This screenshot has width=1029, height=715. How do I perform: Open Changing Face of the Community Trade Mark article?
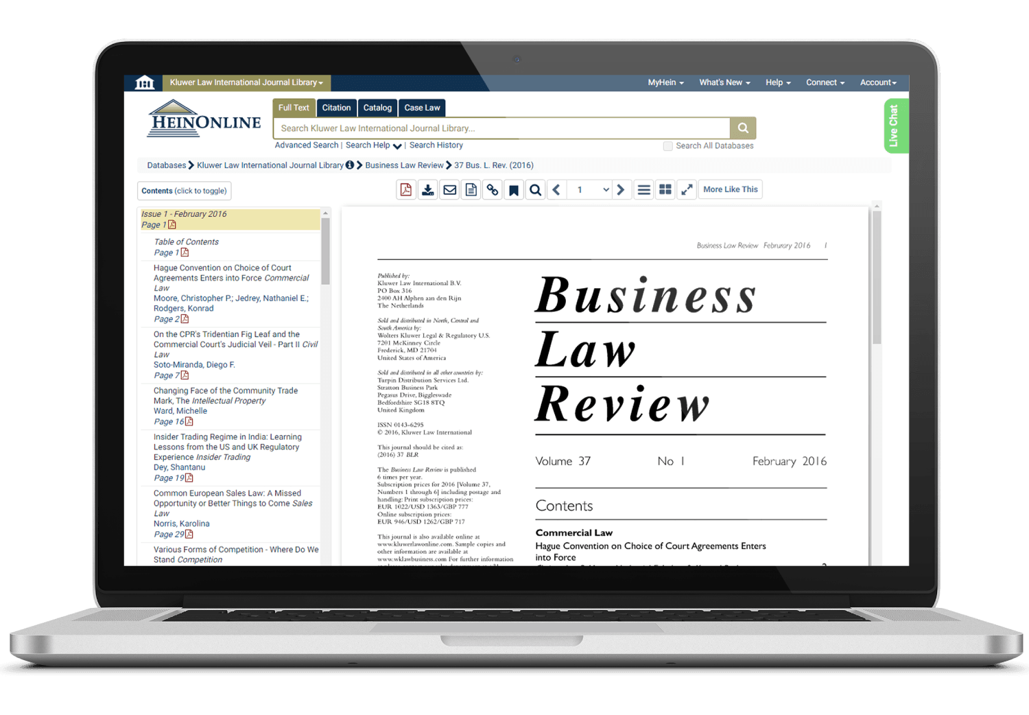(x=226, y=395)
